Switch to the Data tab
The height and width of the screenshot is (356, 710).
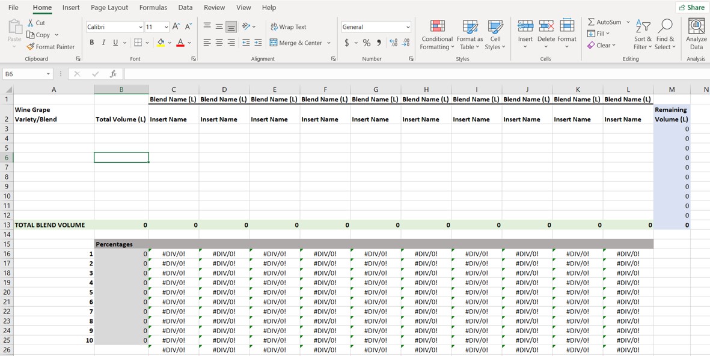pyautogui.click(x=185, y=7)
